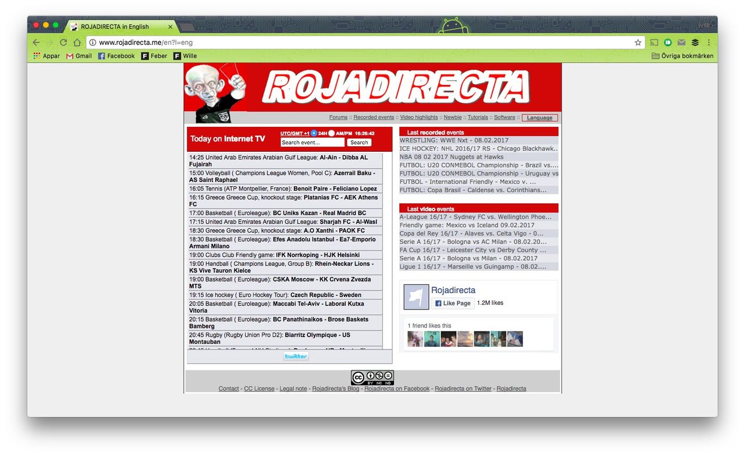Click the Facebook Like Page button
The height and width of the screenshot is (456, 745).
point(452,303)
